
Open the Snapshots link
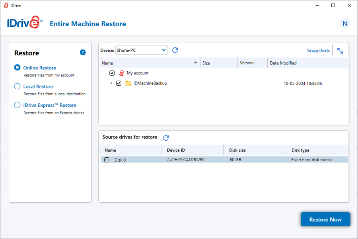[319, 51]
